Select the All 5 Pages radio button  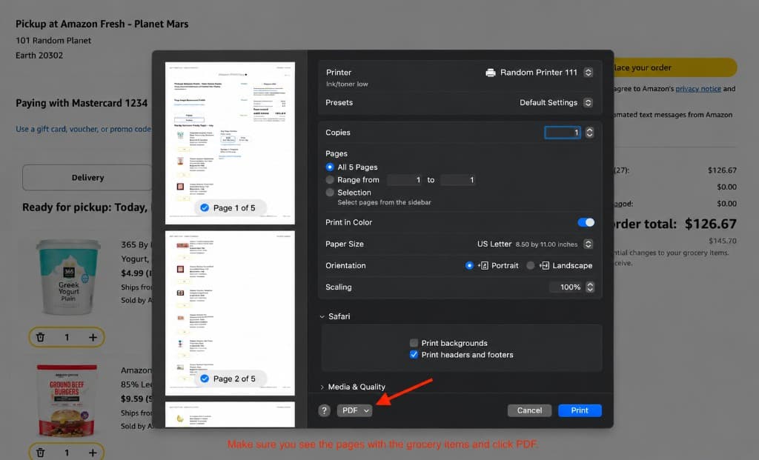click(330, 167)
